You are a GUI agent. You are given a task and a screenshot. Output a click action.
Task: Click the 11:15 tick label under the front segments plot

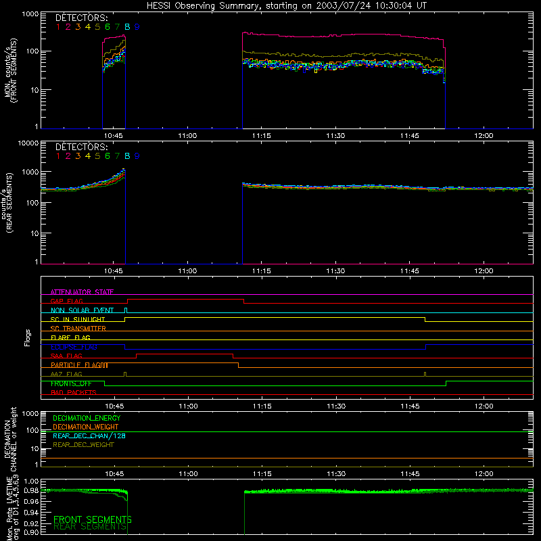point(262,136)
